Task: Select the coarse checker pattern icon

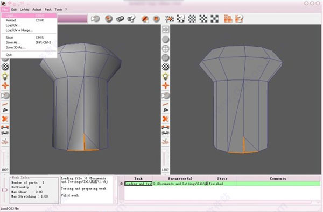Action: [x=214, y=19]
